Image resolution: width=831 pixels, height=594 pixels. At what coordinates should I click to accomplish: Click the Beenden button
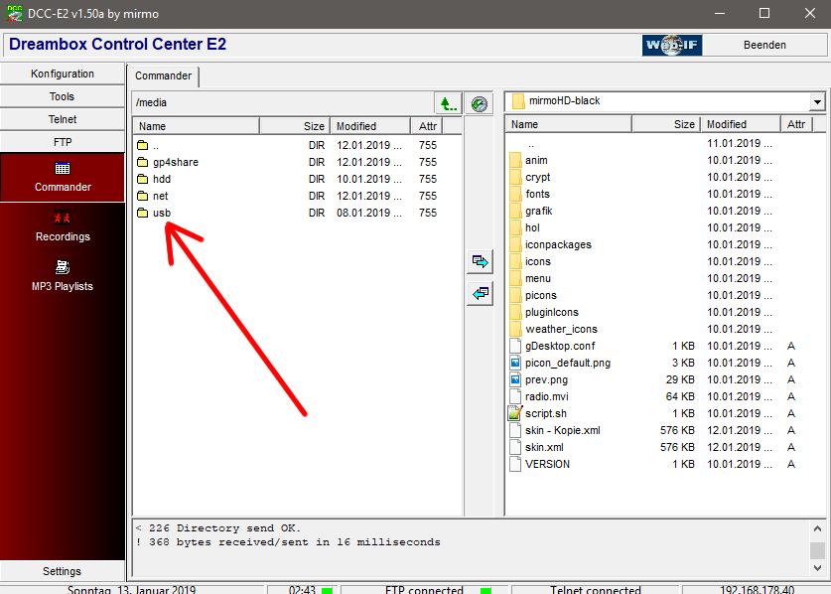(764, 45)
